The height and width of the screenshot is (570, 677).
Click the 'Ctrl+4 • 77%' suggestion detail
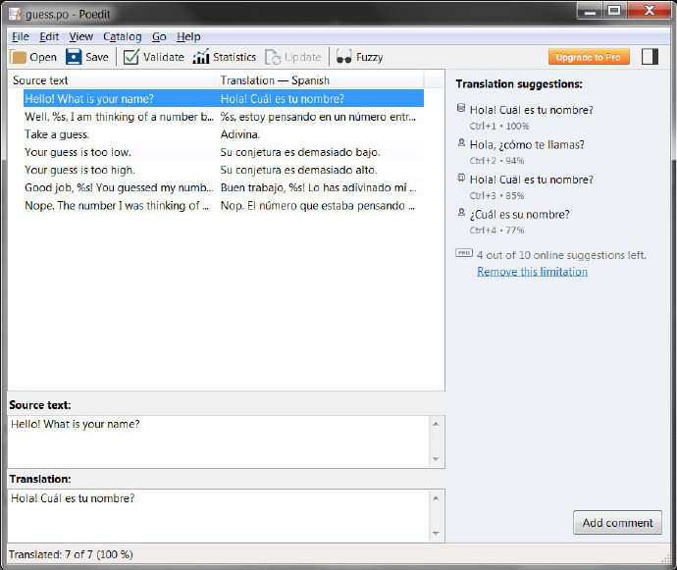coord(496,231)
